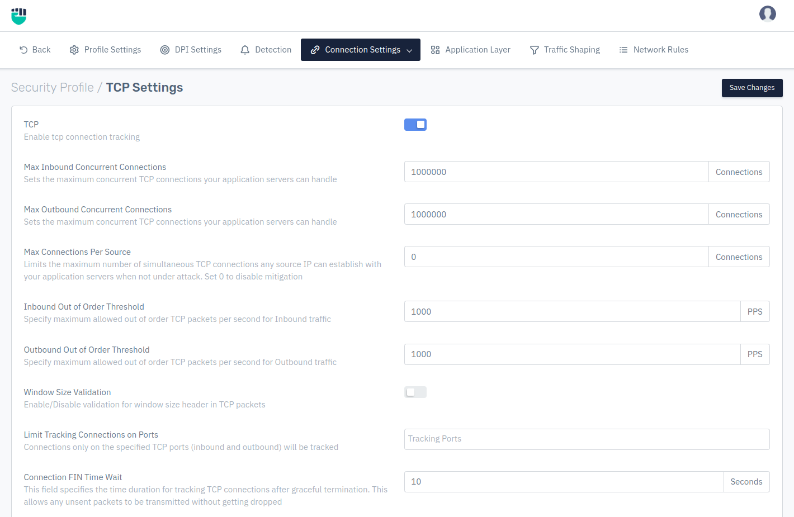This screenshot has width=794, height=517.
Task: Enable Window Size Validation toggle
Action: (x=415, y=392)
